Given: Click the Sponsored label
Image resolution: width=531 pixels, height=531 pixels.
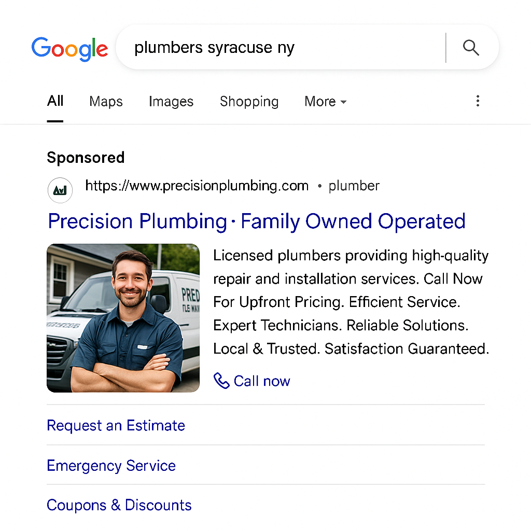Looking at the screenshot, I should 86,158.
